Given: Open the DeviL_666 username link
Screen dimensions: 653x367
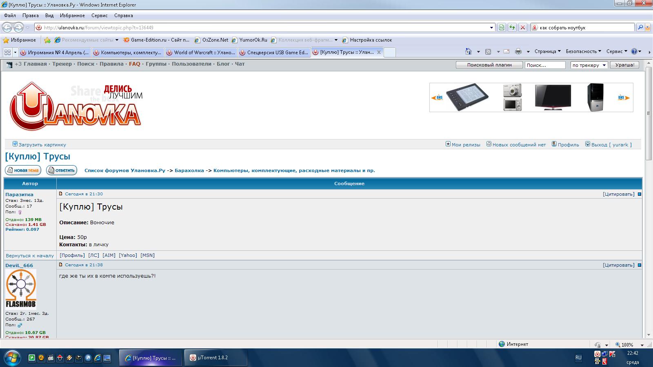Looking at the screenshot, I should click(19, 265).
